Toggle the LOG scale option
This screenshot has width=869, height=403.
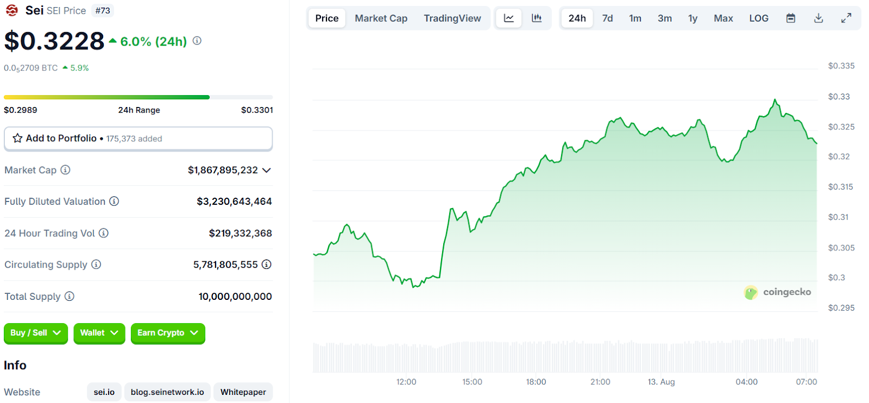759,18
